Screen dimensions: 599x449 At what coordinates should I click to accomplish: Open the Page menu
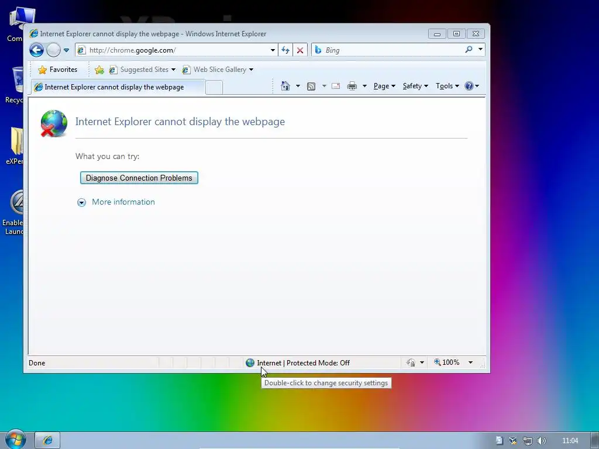[384, 86]
